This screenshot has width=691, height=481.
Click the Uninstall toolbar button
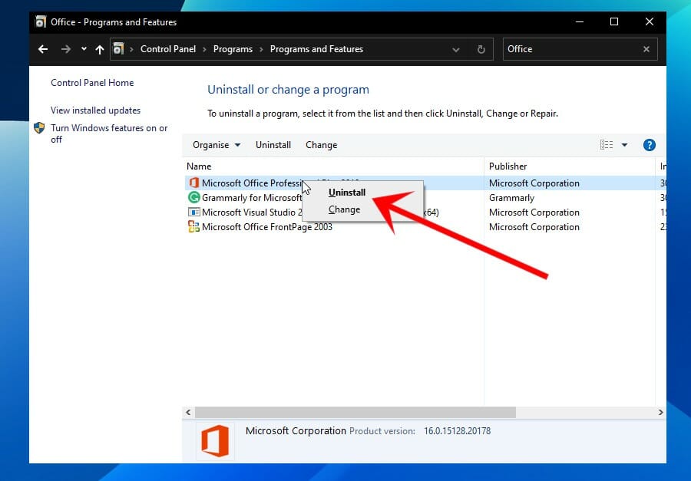coord(273,145)
